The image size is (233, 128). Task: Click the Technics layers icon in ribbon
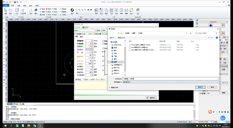tap(138, 11)
